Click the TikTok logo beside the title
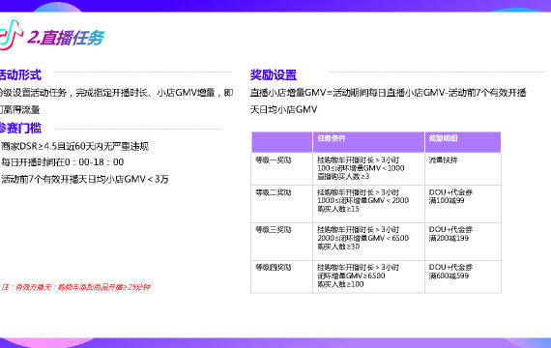The image size is (551, 348). tap(11, 35)
